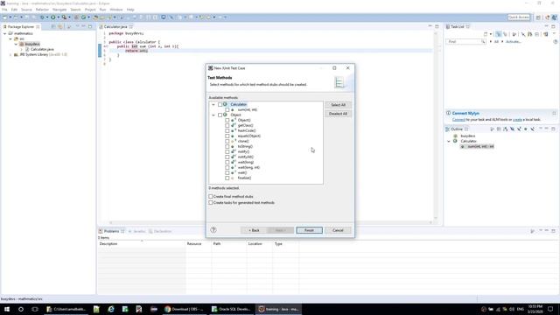Switch to the Calculator.java editor tab
This screenshot has width=560, height=315.
[115, 27]
